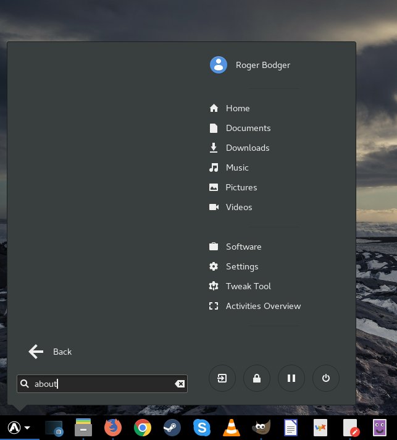The width and height of the screenshot is (397, 440).
Task: Launch GIMP from the taskbar
Action: [x=261, y=428]
